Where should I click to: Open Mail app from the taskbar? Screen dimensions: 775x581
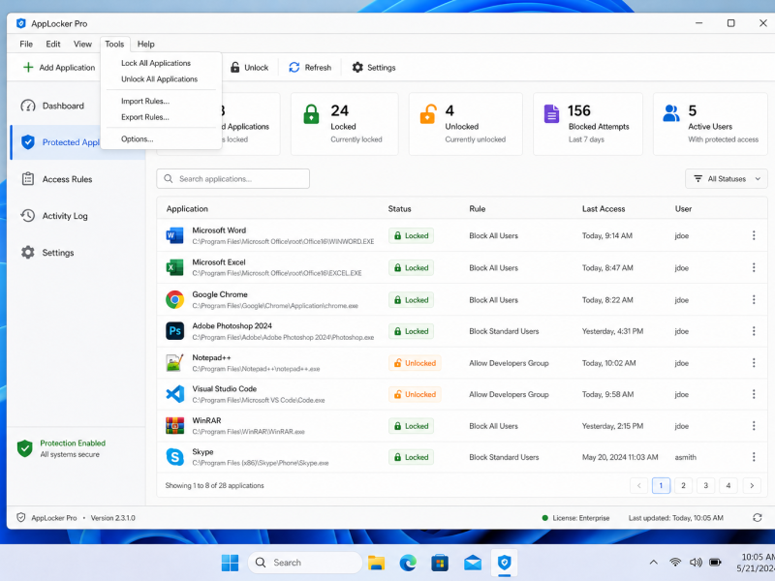(473, 563)
